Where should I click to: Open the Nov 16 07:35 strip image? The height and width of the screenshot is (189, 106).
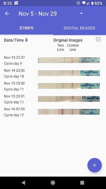click(x=69, y=112)
